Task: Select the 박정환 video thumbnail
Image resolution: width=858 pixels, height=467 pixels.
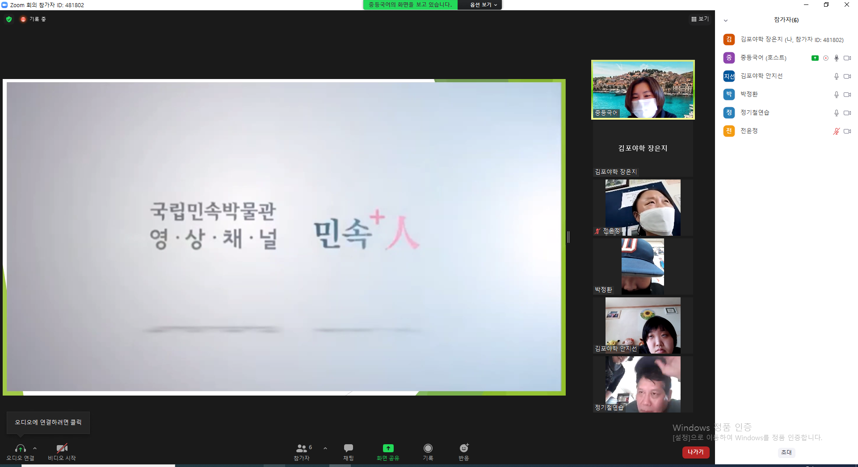Action: tap(643, 267)
